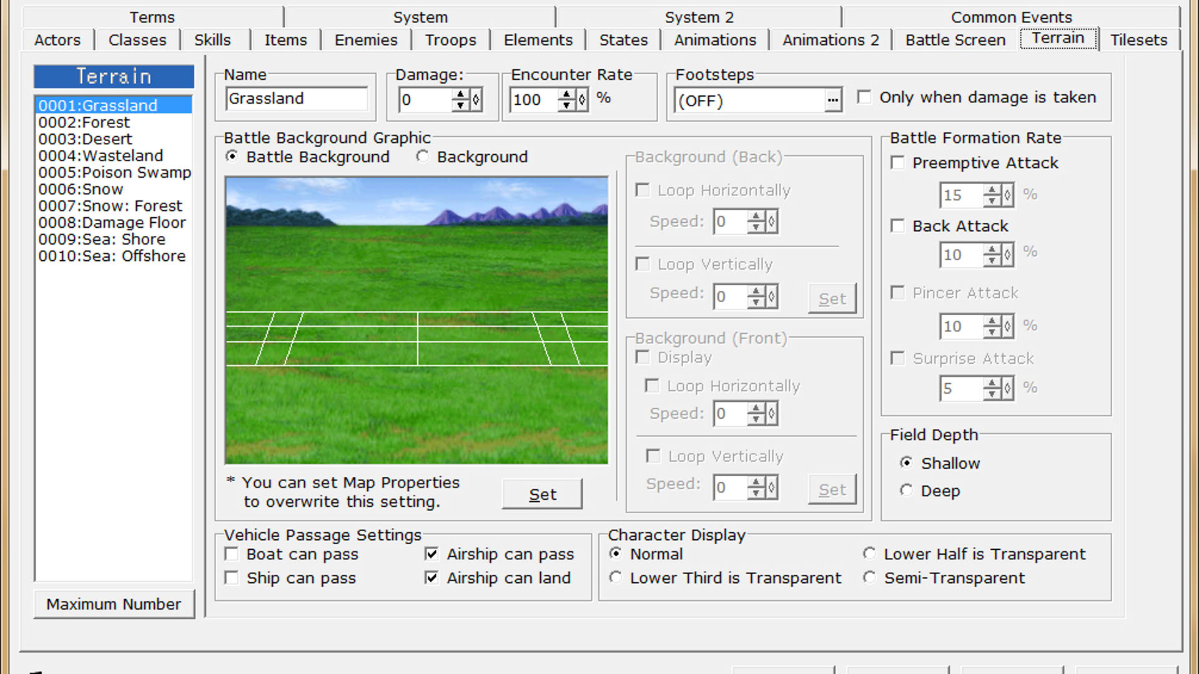Open the Battle Screen tab
Viewport: 1199px width, 674px height.
955,40
